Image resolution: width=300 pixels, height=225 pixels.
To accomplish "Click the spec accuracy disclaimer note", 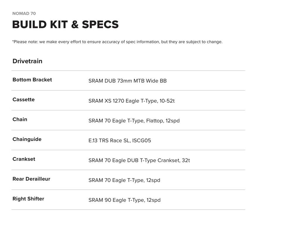I will tap(117, 42).
